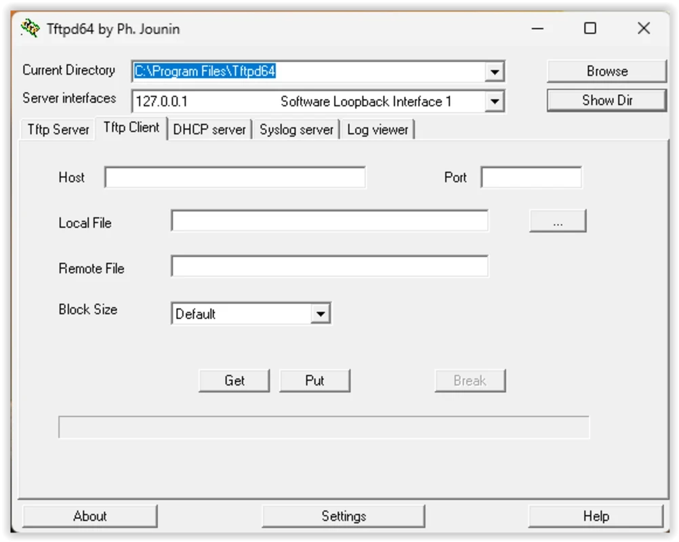Focus the Host input field
Viewport: 679px width, 542px height.
[x=235, y=178]
